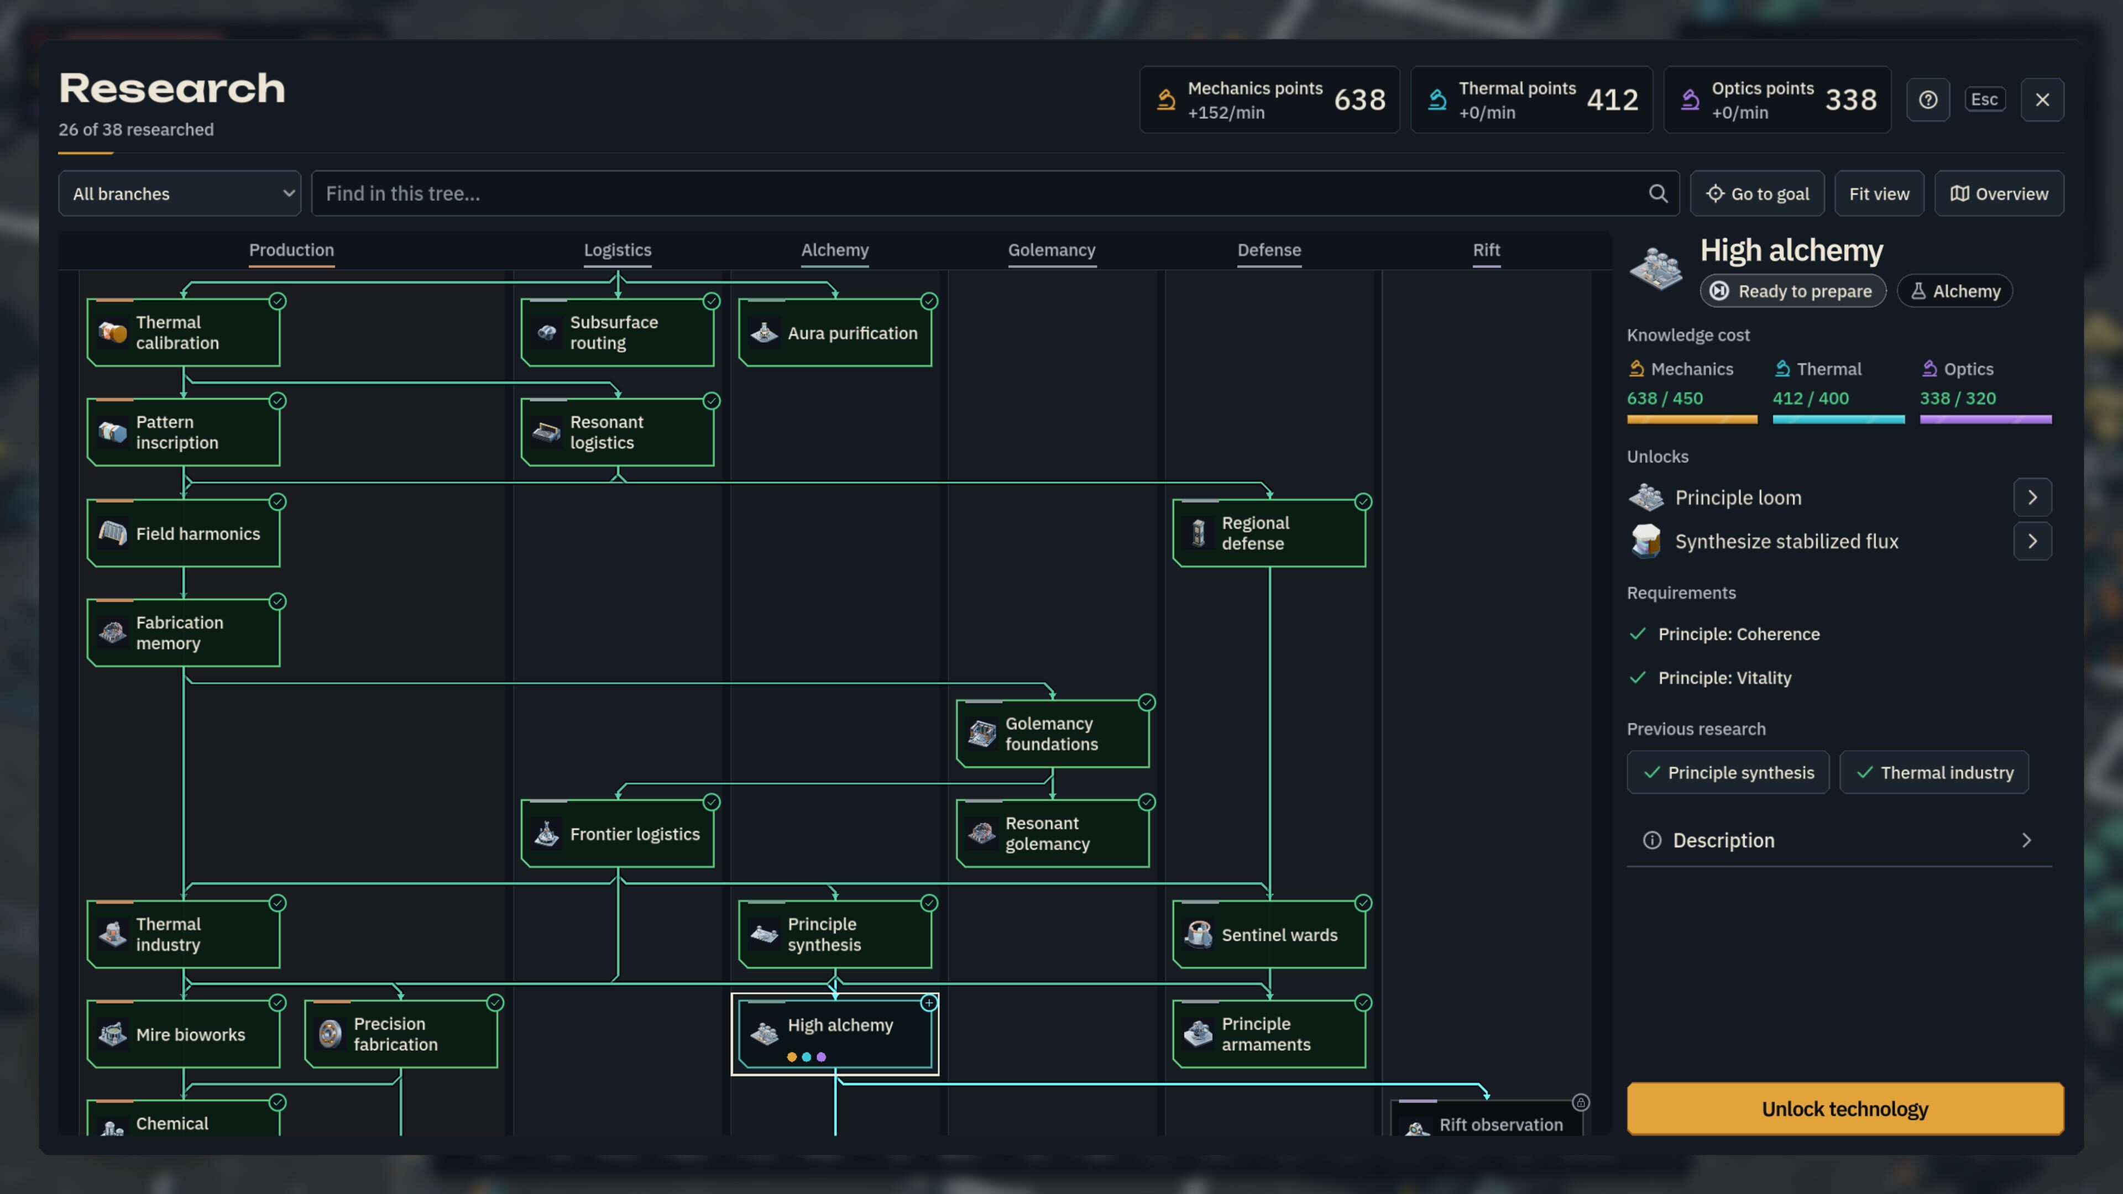Select the Regional defense tower icon
Viewport: 2123px width, 1194px height.
(1198, 533)
